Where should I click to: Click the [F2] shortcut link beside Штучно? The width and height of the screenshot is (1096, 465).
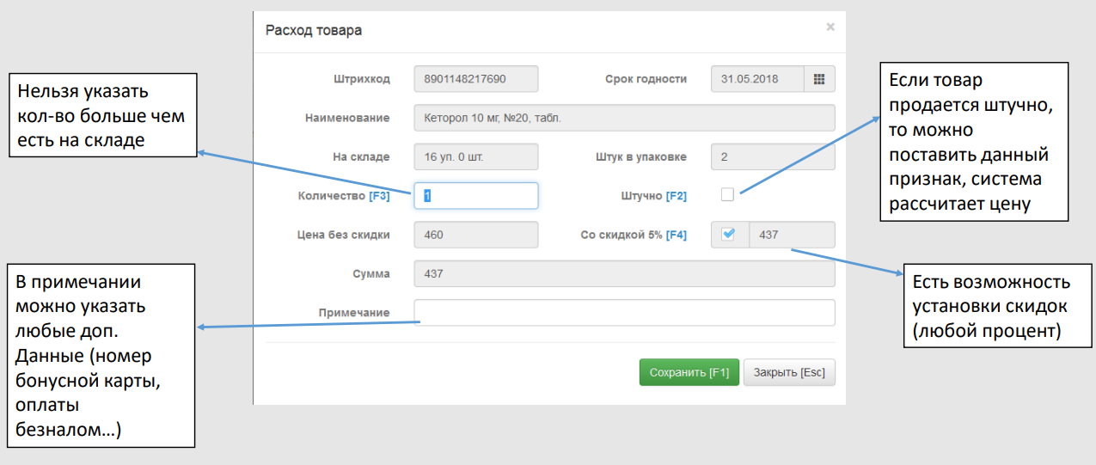677,196
